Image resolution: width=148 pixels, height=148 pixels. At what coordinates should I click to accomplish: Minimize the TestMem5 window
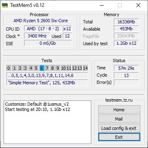102,5
